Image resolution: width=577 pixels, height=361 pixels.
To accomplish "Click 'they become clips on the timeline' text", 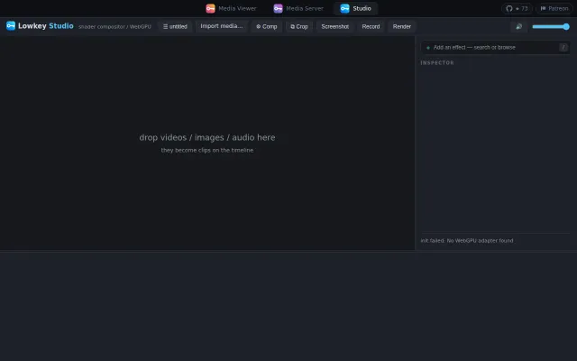I will tap(207, 151).
